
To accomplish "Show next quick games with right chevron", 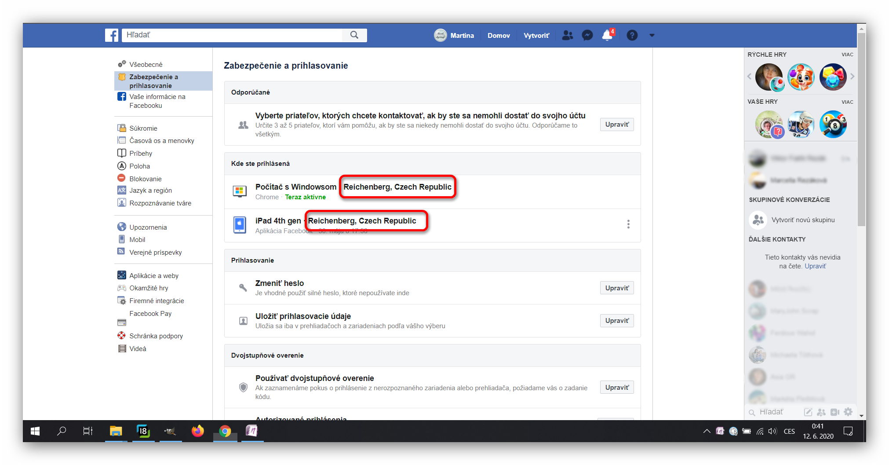I will (853, 76).
